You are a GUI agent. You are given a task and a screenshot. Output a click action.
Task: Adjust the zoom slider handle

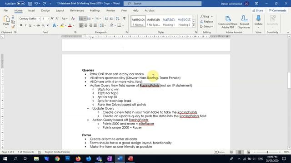267,152
